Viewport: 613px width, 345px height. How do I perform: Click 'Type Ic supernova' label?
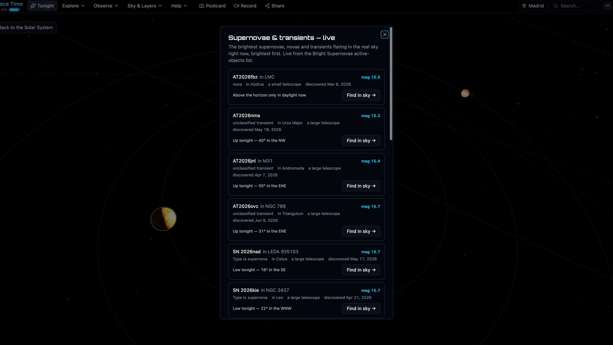point(250,298)
